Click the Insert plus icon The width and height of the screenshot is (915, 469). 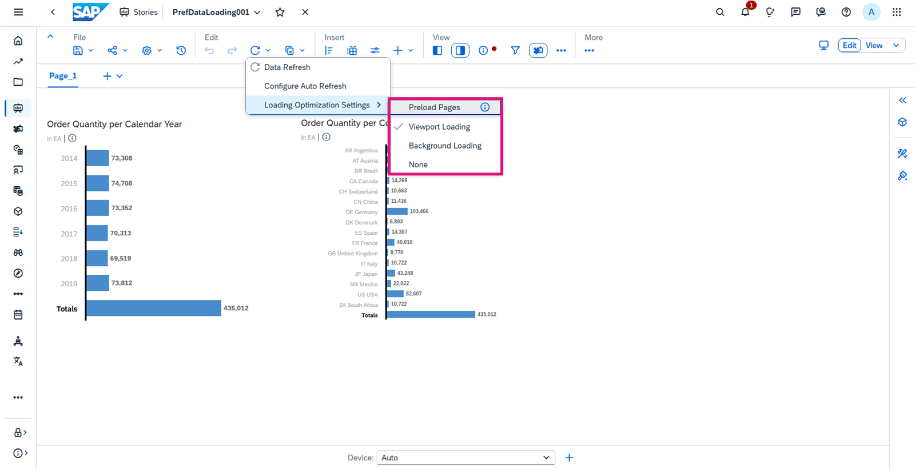pyautogui.click(x=398, y=50)
